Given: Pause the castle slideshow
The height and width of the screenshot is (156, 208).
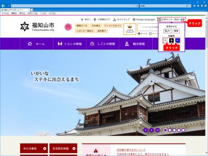Looking at the screenshot, I should coord(158,130).
